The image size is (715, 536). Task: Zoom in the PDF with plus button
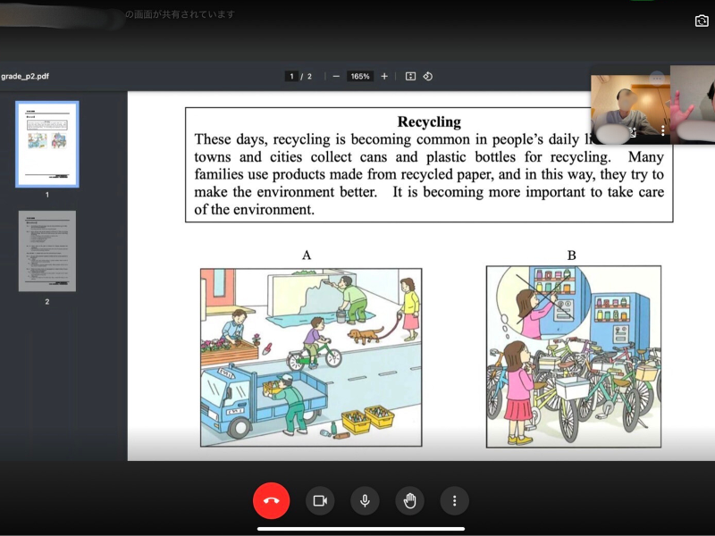pyautogui.click(x=384, y=77)
